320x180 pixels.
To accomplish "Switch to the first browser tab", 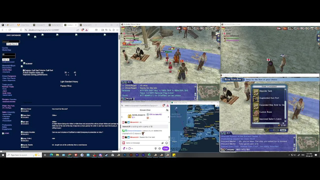I will coord(8,25).
